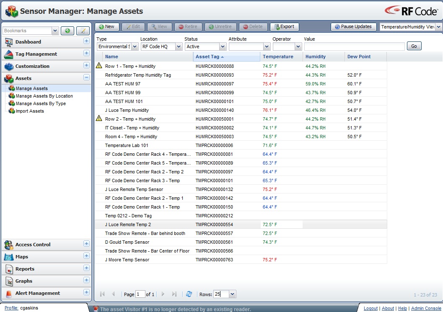Click the Edit toolbar button
The image size is (443, 312).
(x=133, y=26)
